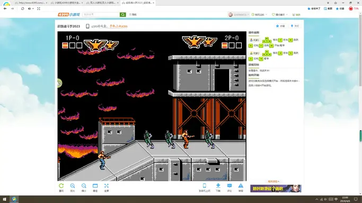Open the orange 手机上玩4399 link
The height and width of the screenshot is (203, 362).
point(118,26)
